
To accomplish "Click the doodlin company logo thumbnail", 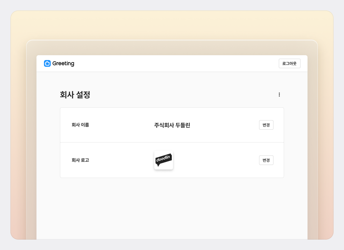I will 164,160.
